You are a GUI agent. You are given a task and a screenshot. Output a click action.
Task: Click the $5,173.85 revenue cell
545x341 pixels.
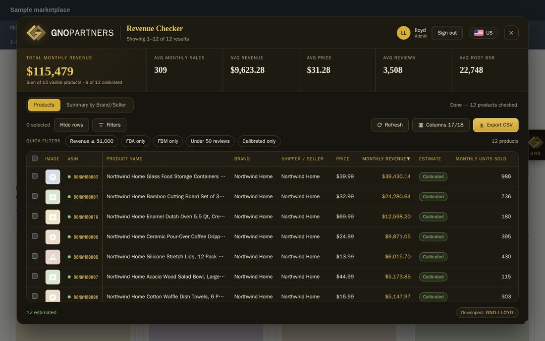point(398,277)
